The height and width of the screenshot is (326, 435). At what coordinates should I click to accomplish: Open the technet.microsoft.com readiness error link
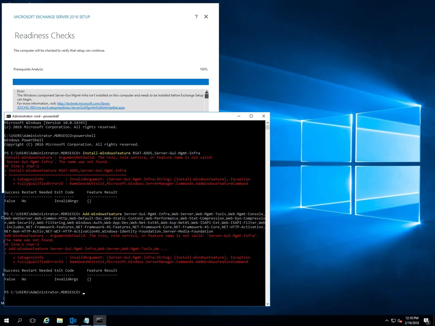(83, 104)
